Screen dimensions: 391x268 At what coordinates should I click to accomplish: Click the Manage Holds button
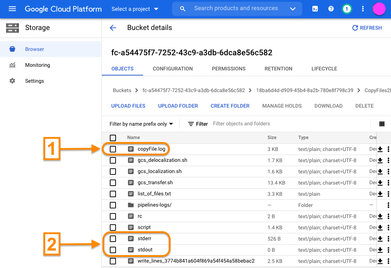pyautogui.click(x=282, y=106)
